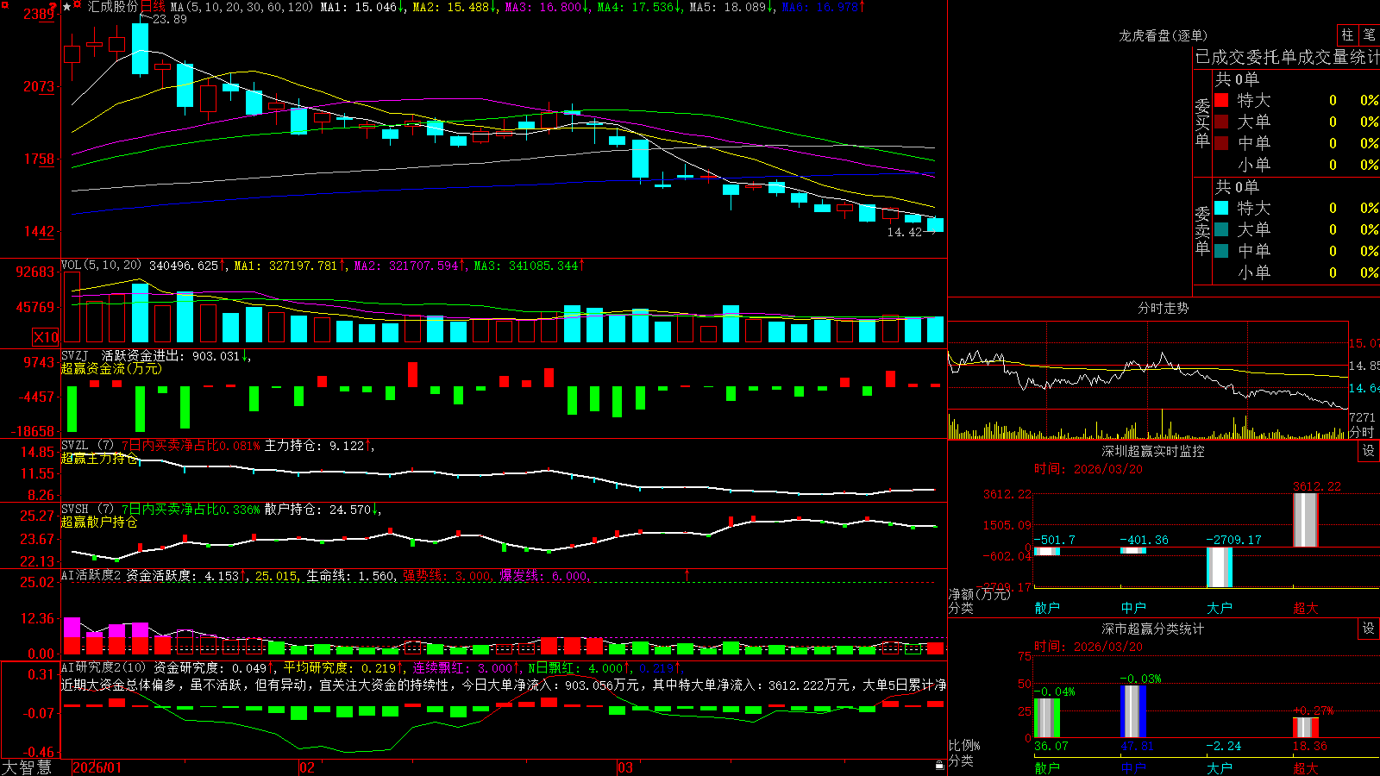The image size is (1380, 776).
Task: Click the 超赢散户持仓 label
Action: point(99,522)
